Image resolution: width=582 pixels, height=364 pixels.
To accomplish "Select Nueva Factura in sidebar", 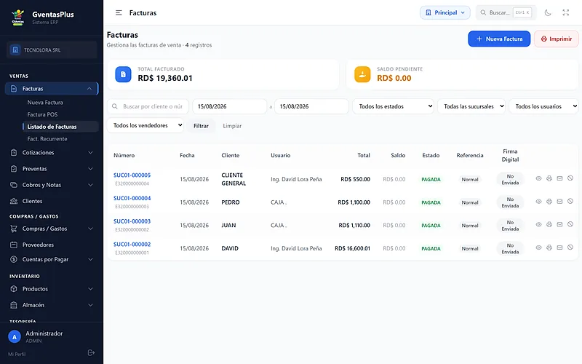I will 45,102.
